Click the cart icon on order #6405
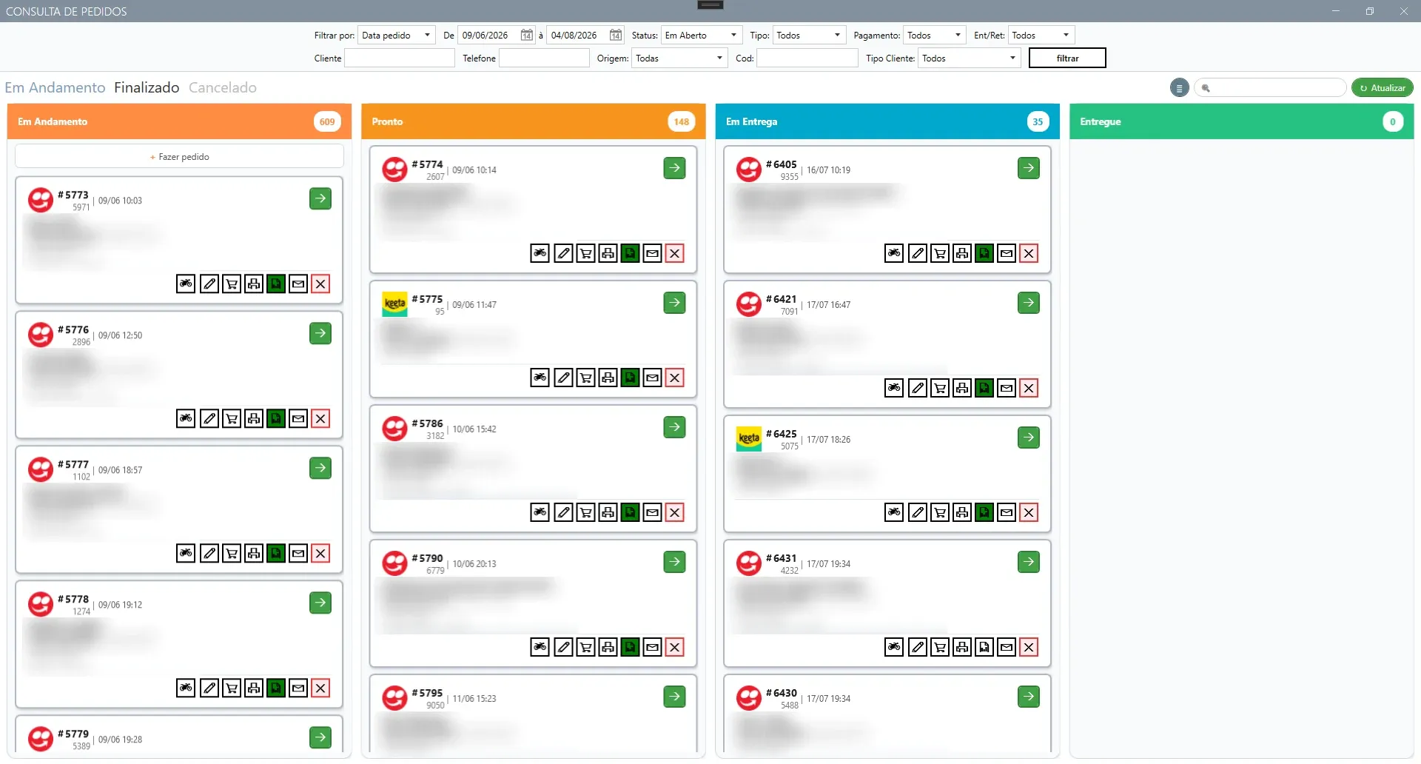The height and width of the screenshot is (764, 1421). click(940, 254)
